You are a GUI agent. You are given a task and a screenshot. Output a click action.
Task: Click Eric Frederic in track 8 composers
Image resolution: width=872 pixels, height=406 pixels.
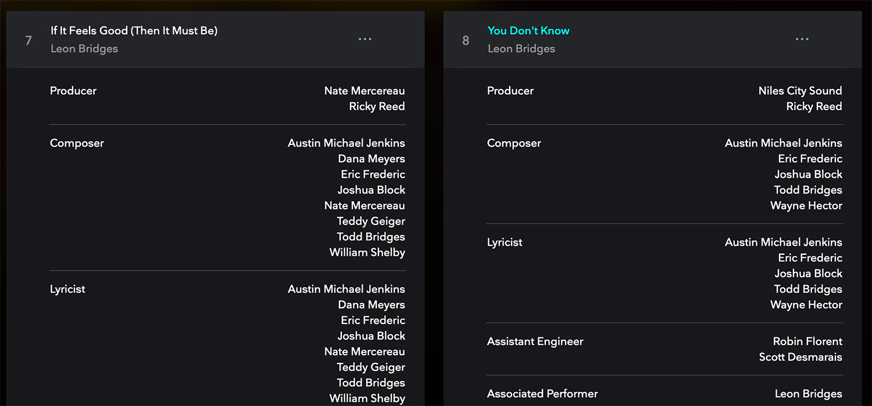click(810, 158)
